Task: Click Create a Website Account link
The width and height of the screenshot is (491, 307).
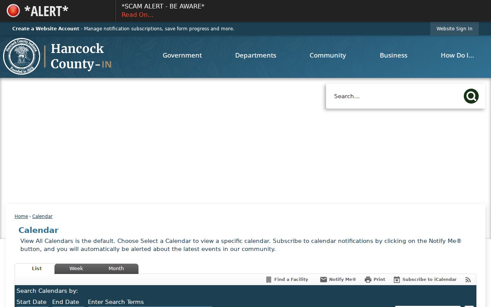Action: click(x=46, y=29)
